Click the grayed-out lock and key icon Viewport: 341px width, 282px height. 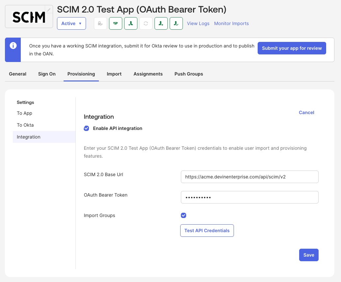coord(100,23)
